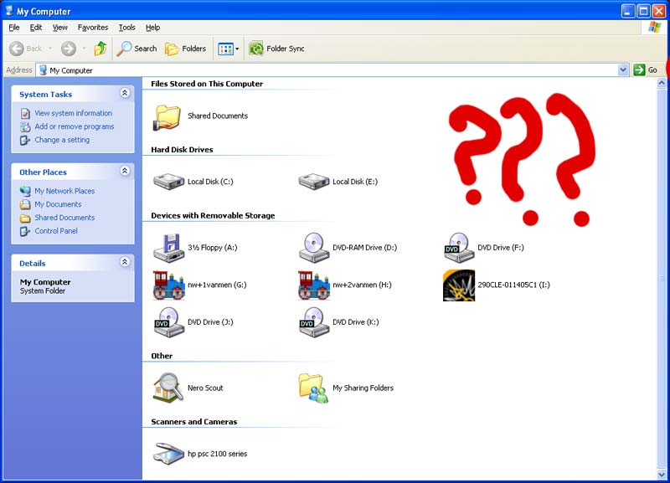Collapse the System Tasks panel
The width and height of the screenshot is (670, 483).
[125, 93]
